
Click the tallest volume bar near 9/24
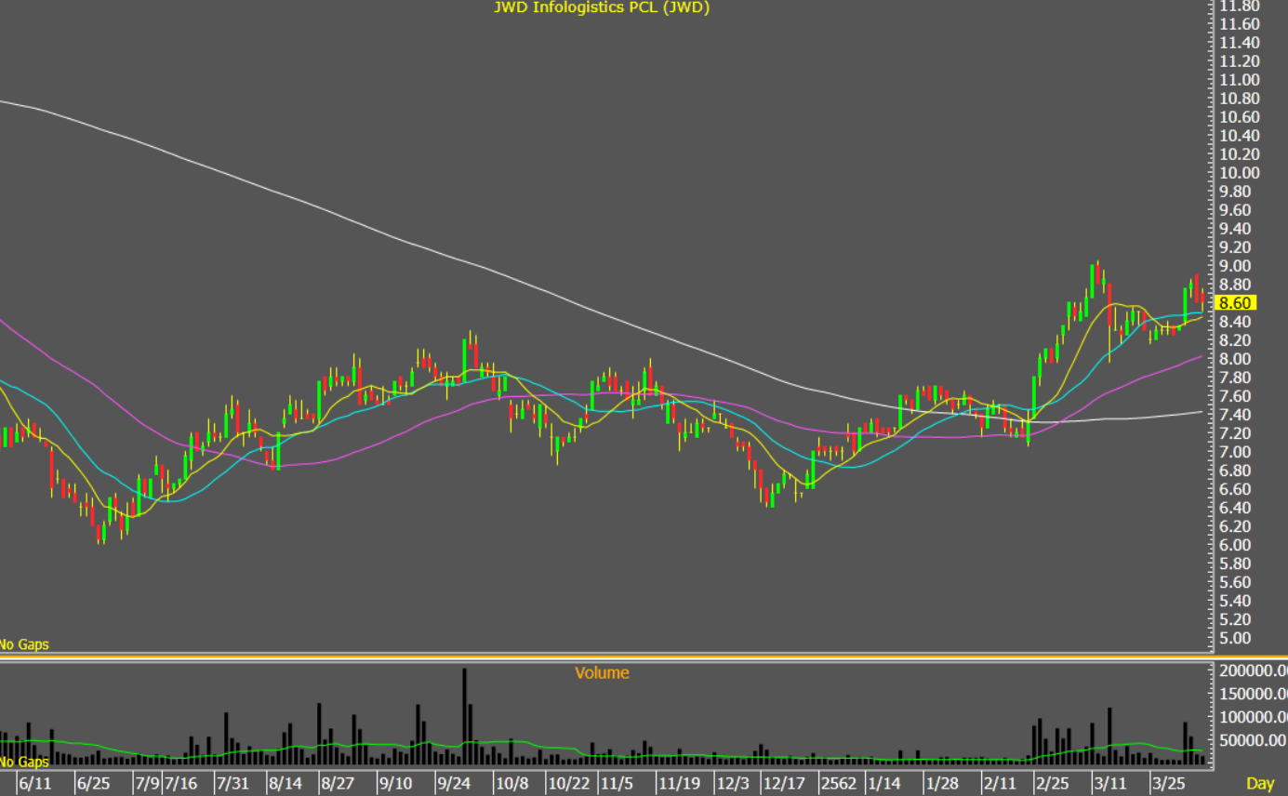(464, 716)
